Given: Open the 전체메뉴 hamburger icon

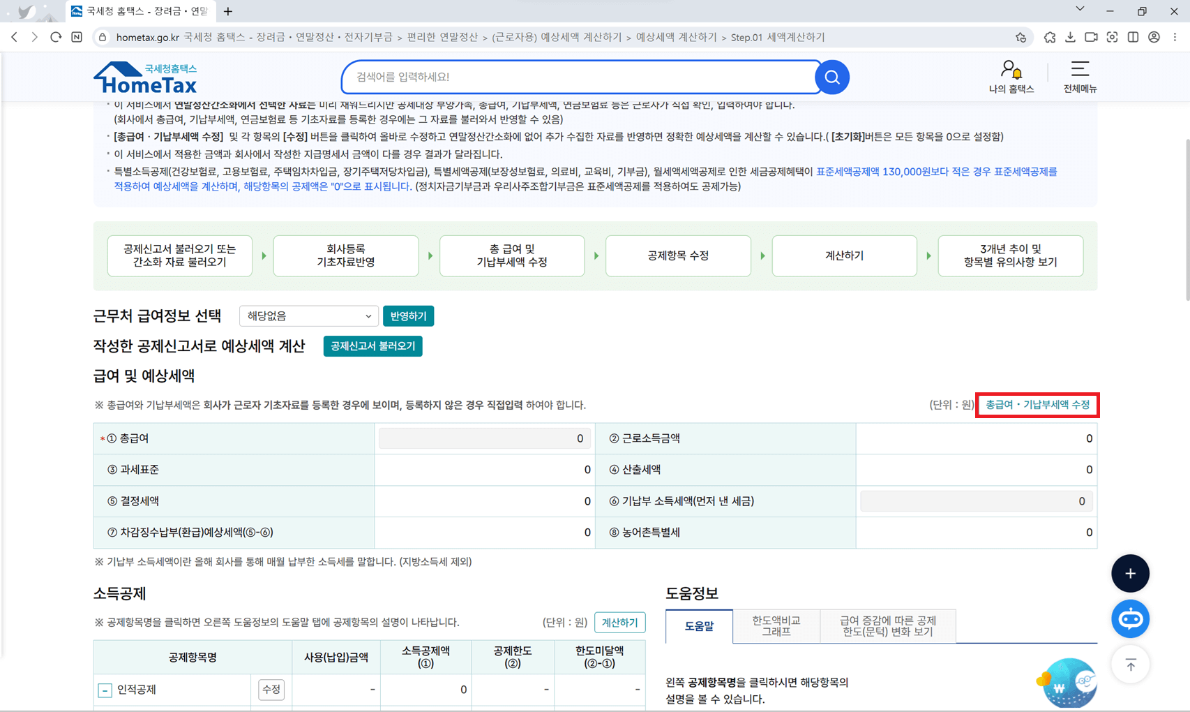Looking at the screenshot, I should click(x=1079, y=70).
